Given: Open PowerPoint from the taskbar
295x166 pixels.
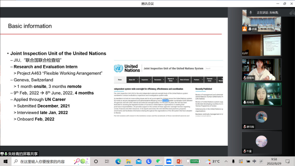Looking at the screenshot, I should 179,162.
